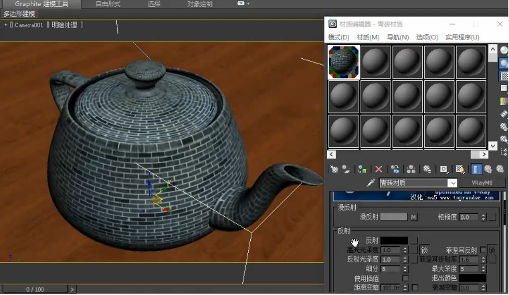Screen dimensions: 509x295
Task: Toggle the Show End Result icon
Action: [x=476, y=169]
